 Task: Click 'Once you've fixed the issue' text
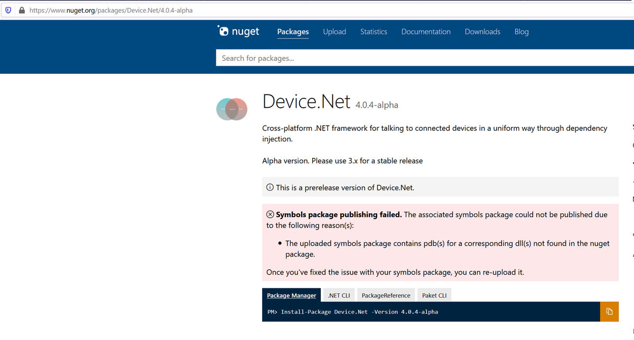(x=395, y=272)
